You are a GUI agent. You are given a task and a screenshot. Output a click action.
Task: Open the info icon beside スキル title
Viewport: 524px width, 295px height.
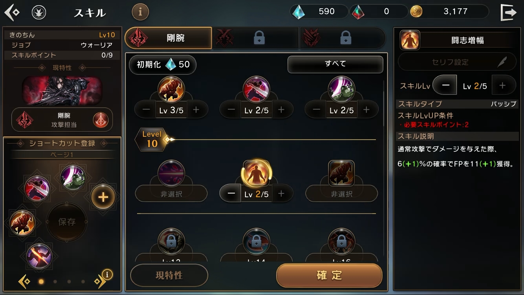pyautogui.click(x=140, y=12)
